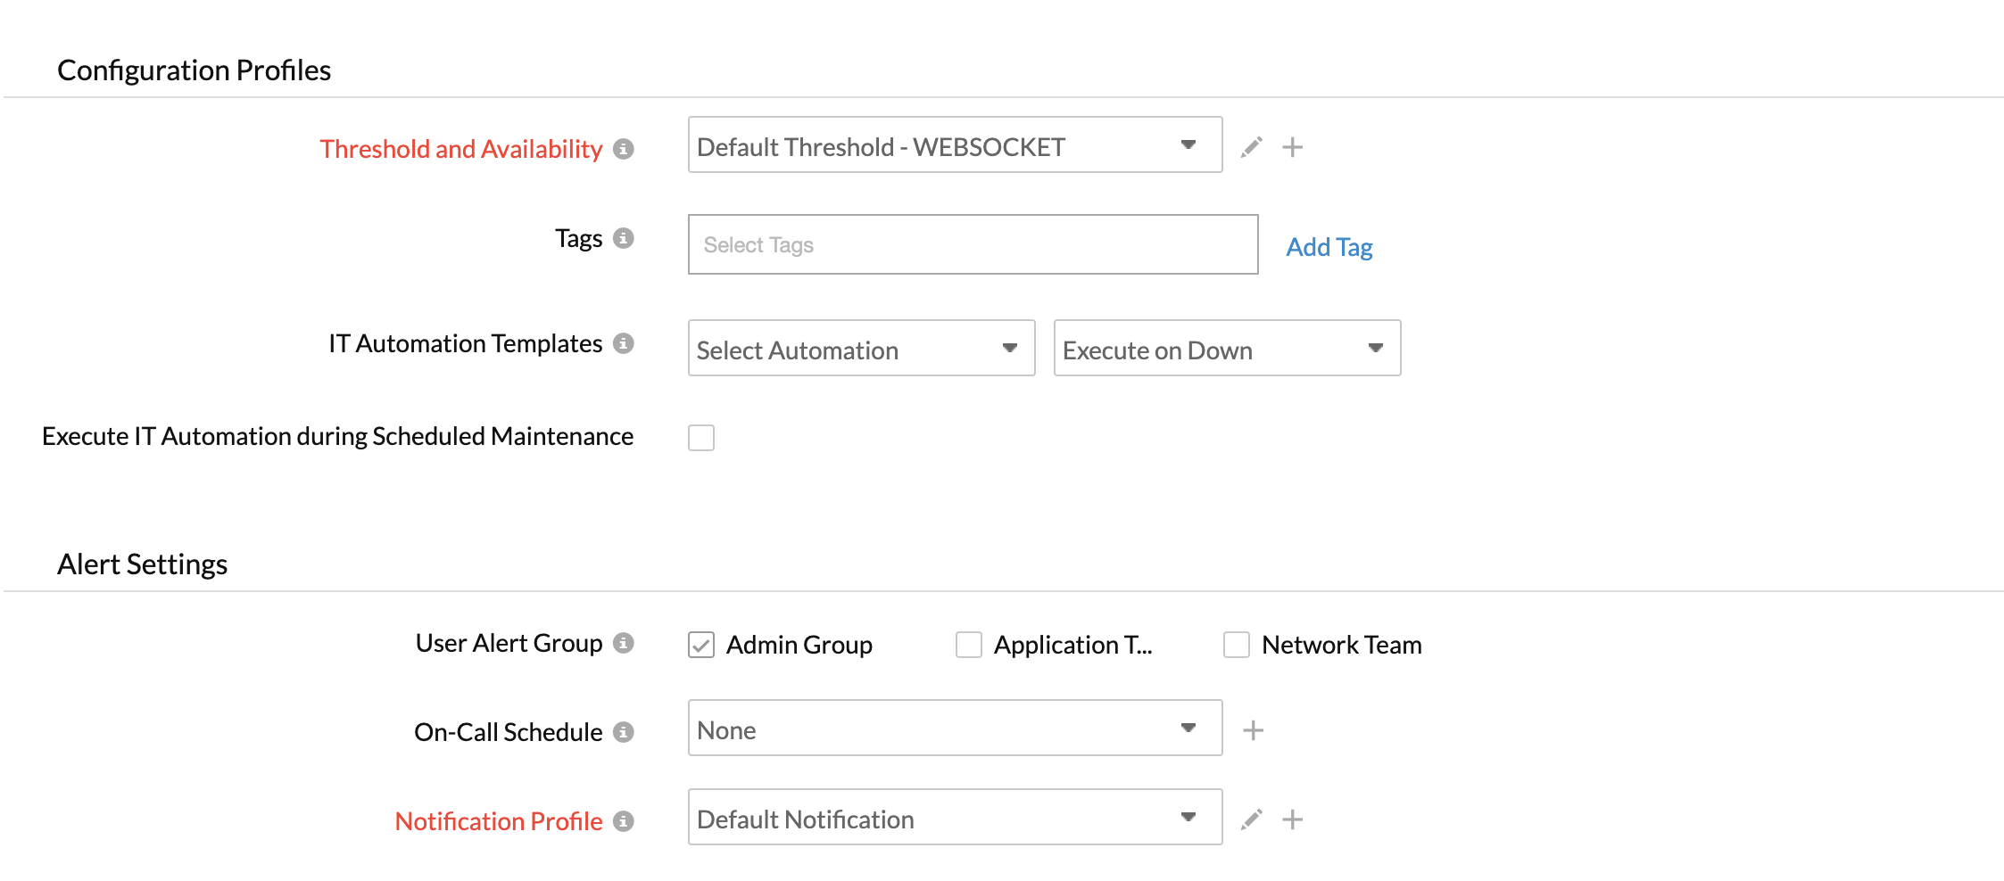Click the Notification Profile info icon
This screenshot has height=881, width=2004.
[624, 821]
